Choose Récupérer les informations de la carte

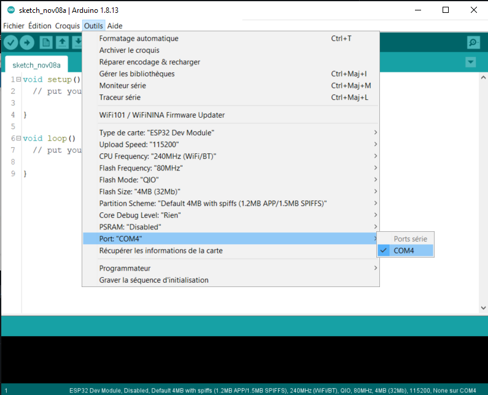[x=231, y=250]
